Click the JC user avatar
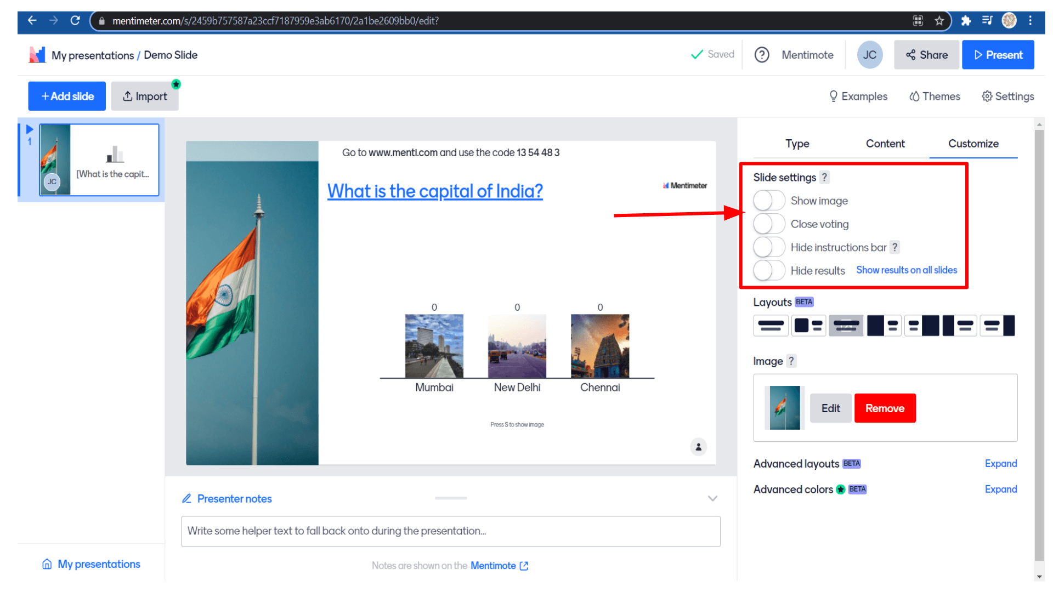The image size is (1053, 592). pos(869,55)
